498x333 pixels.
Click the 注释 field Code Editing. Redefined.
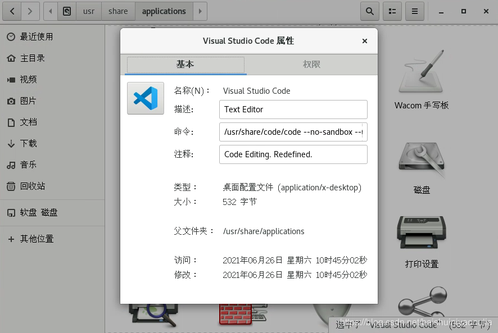tap(293, 154)
